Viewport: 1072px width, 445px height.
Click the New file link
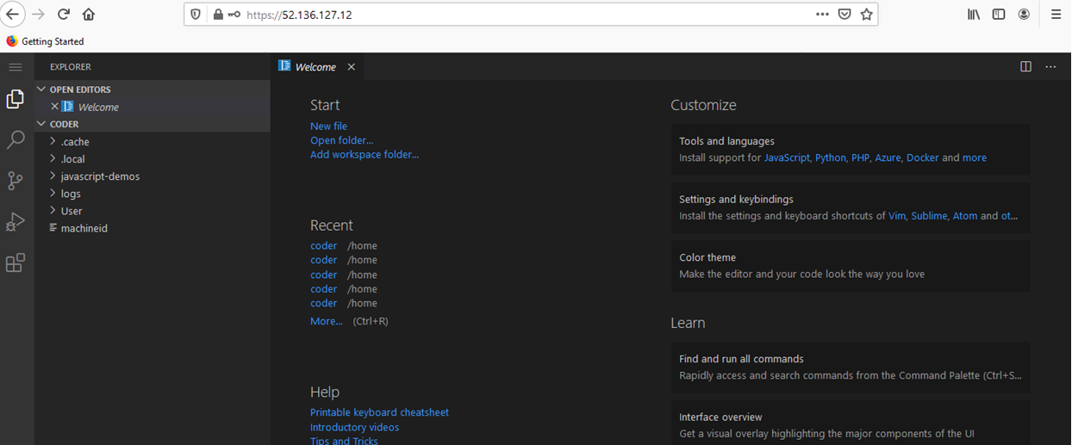328,126
